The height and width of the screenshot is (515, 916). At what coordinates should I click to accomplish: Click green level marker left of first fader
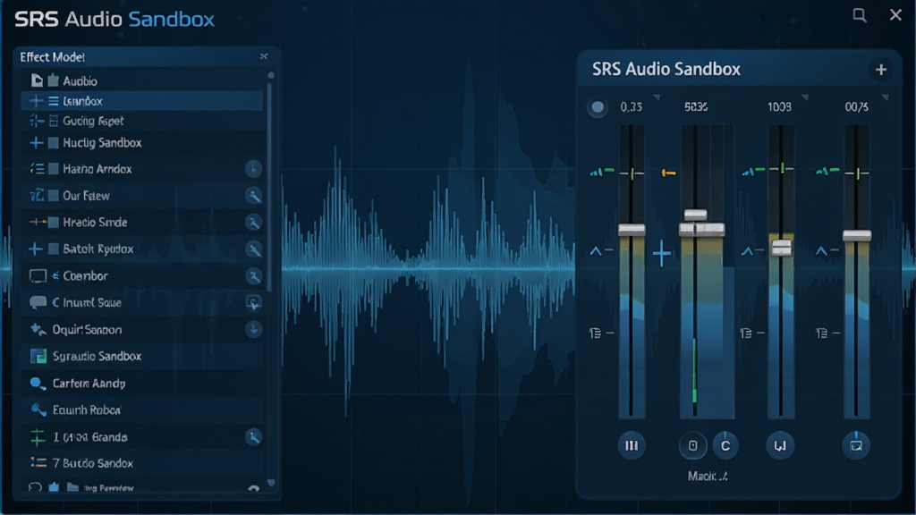(x=602, y=172)
